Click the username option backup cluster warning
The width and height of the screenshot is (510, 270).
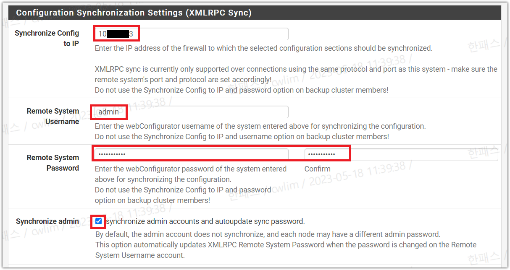(242, 137)
